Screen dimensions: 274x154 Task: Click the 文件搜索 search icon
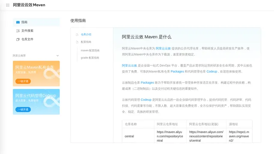(x=18, y=31)
